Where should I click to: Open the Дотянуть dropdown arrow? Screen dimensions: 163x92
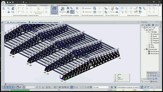(x=92, y=8)
